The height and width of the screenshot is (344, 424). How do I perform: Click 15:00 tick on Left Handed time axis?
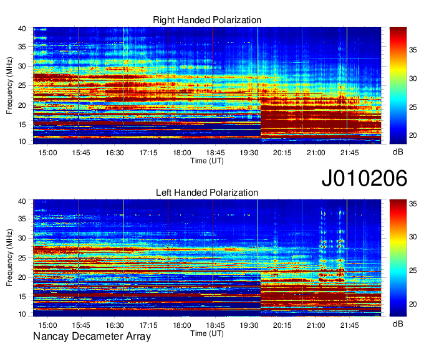tap(47, 325)
